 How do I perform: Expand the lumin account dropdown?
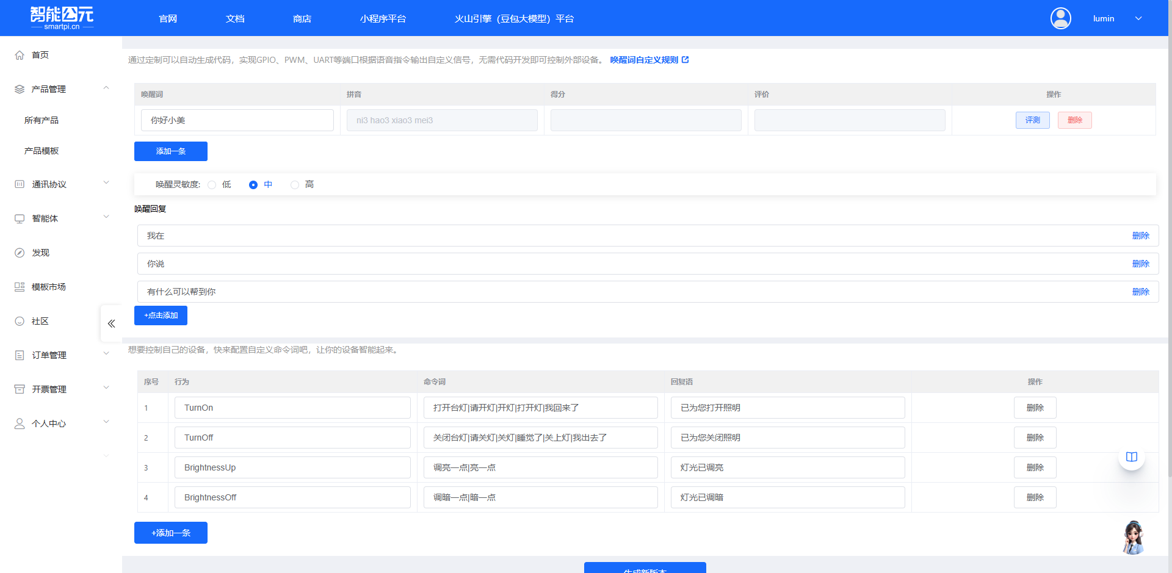click(1138, 18)
